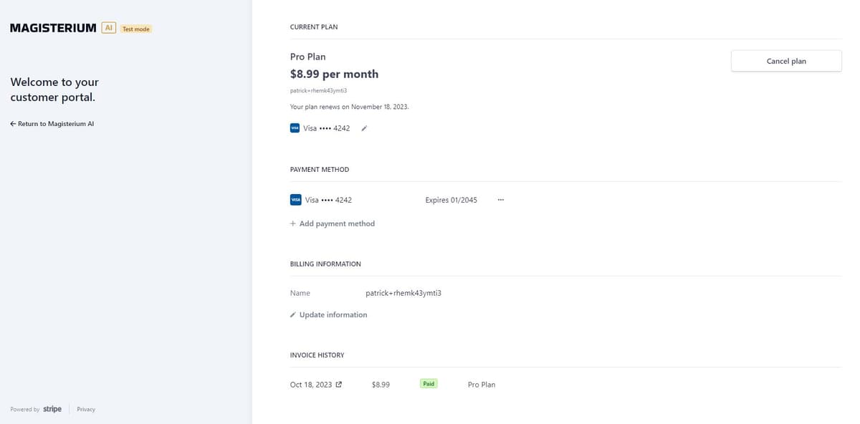This screenshot has width=860, height=424.
Task: Click the Test mode badge
Action: tap(135, 29)
